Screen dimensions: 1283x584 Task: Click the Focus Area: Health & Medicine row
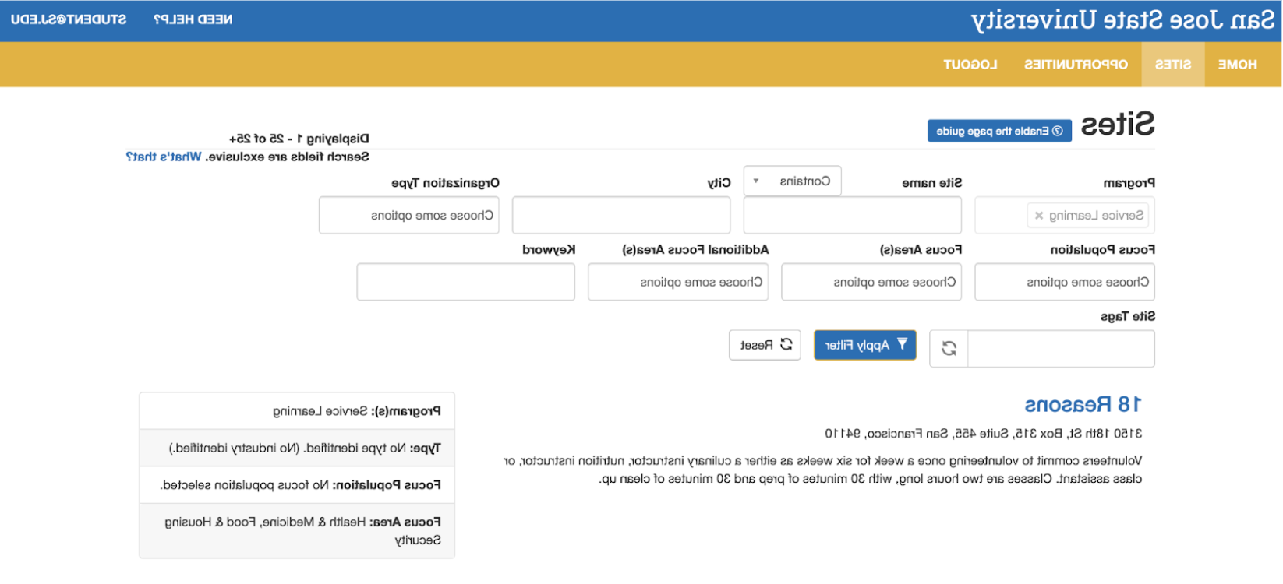(297, 531)
